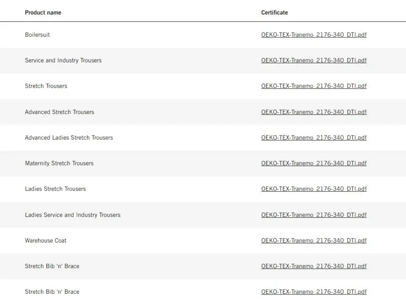Select the Warehouse Coat product name
Screen dimensions: 406x304
point(46,240)
